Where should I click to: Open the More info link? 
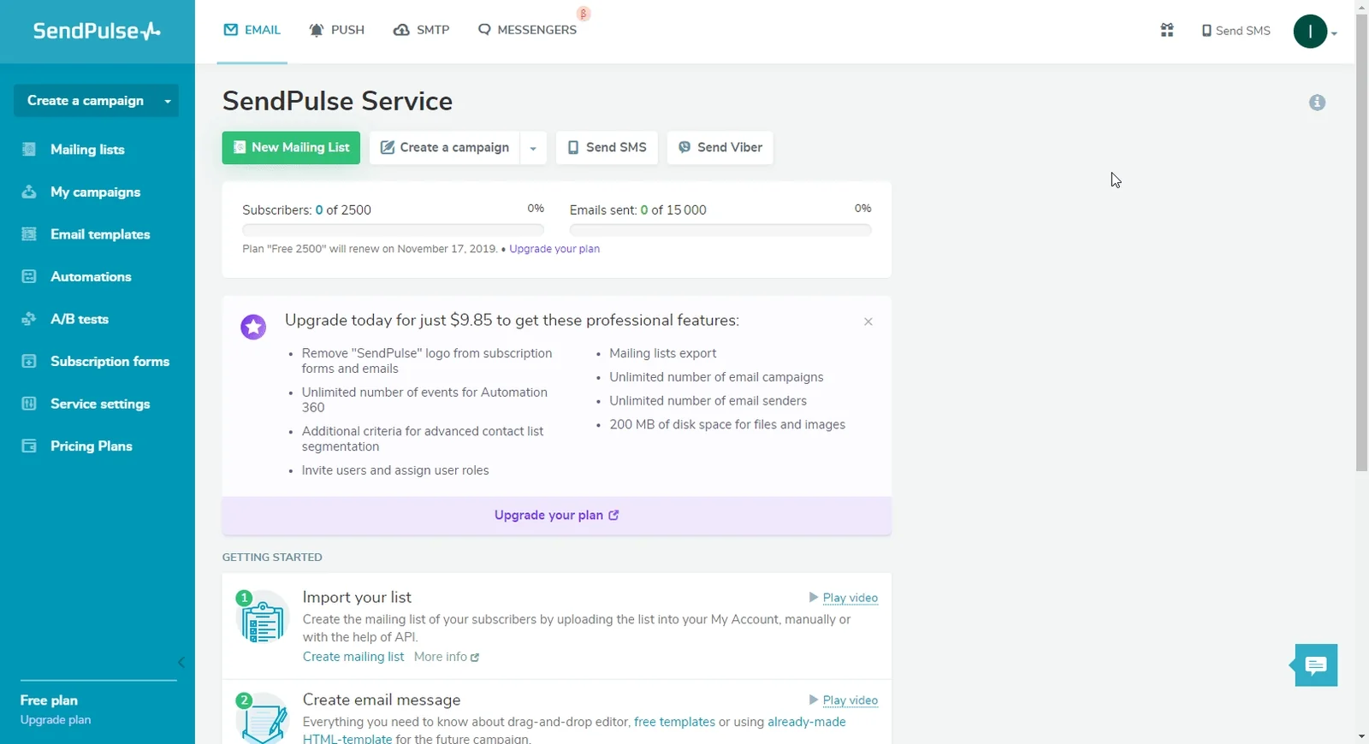point(447,657)
